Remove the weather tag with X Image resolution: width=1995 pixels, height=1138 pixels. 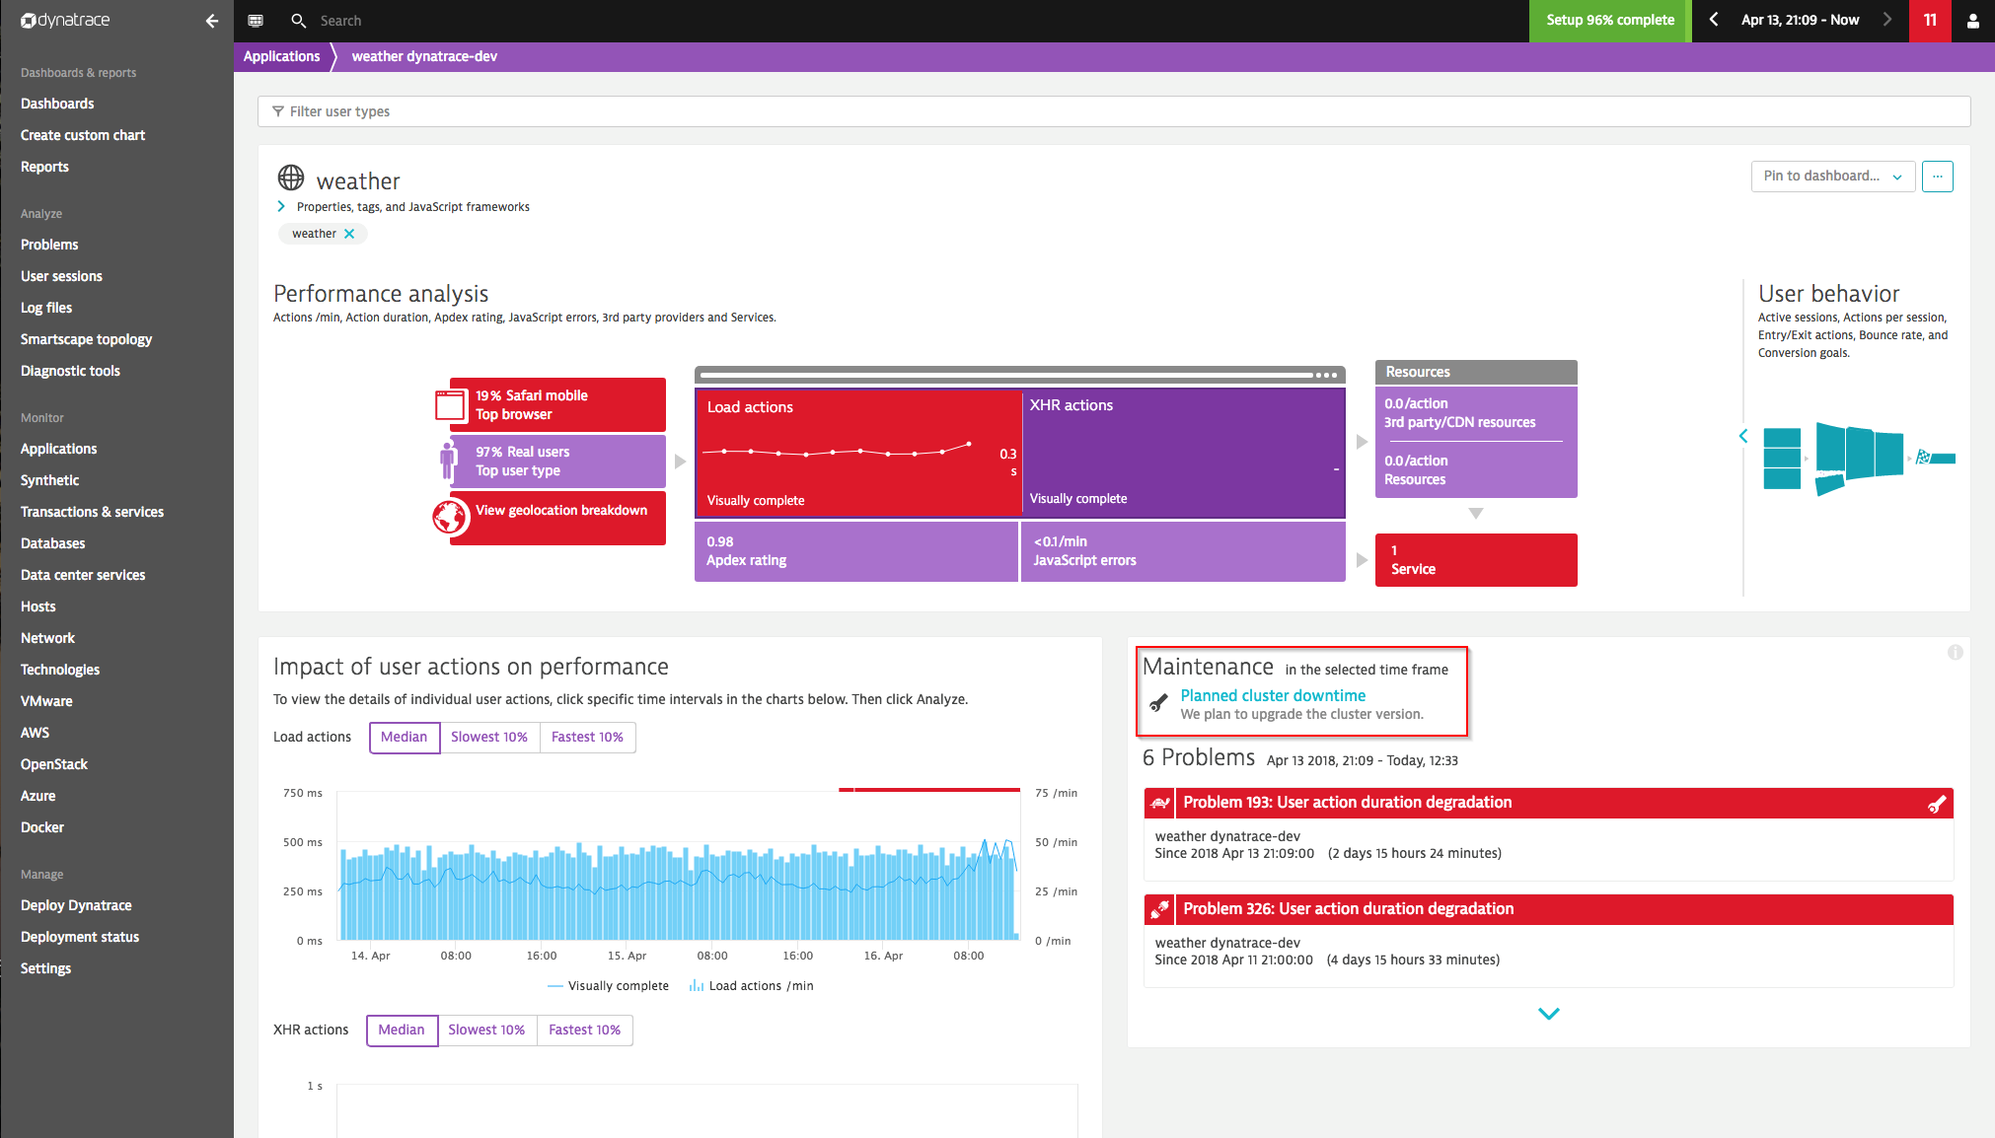[x=349, y=234]
